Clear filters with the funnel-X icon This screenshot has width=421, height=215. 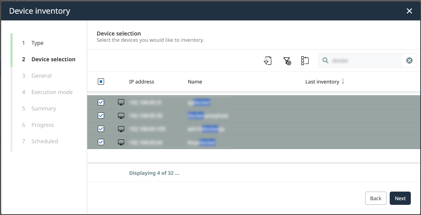pos(287,60)
